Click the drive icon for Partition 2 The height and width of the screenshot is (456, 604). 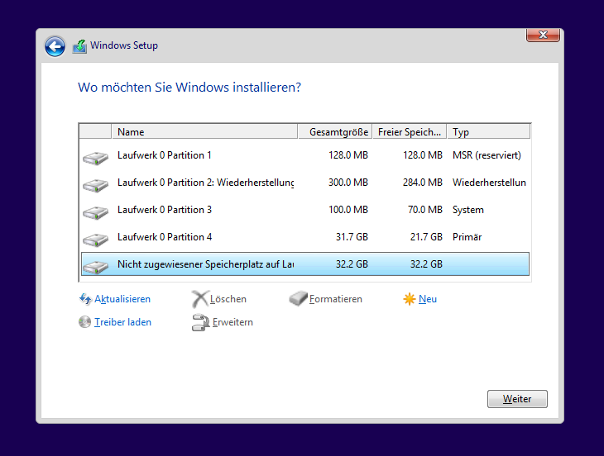click(x=95, y=185)
